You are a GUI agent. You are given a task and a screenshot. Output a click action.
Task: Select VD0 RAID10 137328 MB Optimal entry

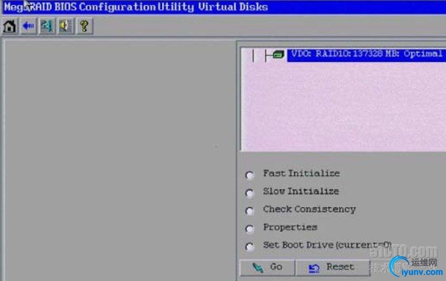[367, 55]
